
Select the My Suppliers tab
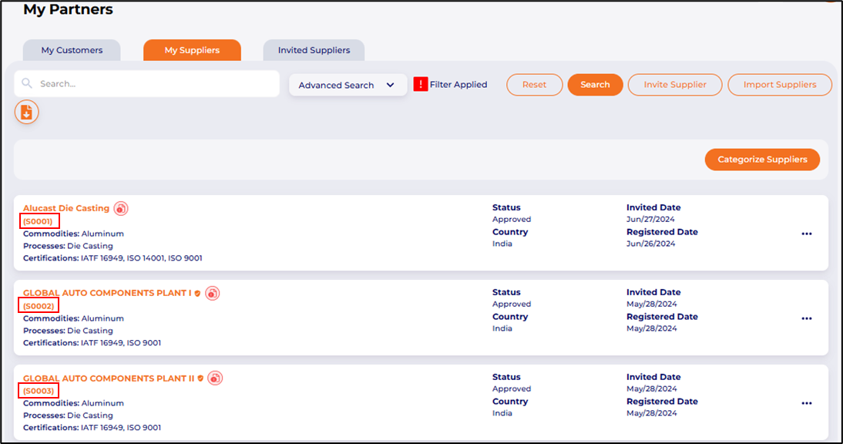coord(192,50)
